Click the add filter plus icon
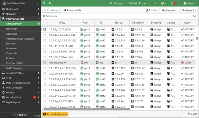The height and width of the screenshot is (118, 199). click(44, 16)
